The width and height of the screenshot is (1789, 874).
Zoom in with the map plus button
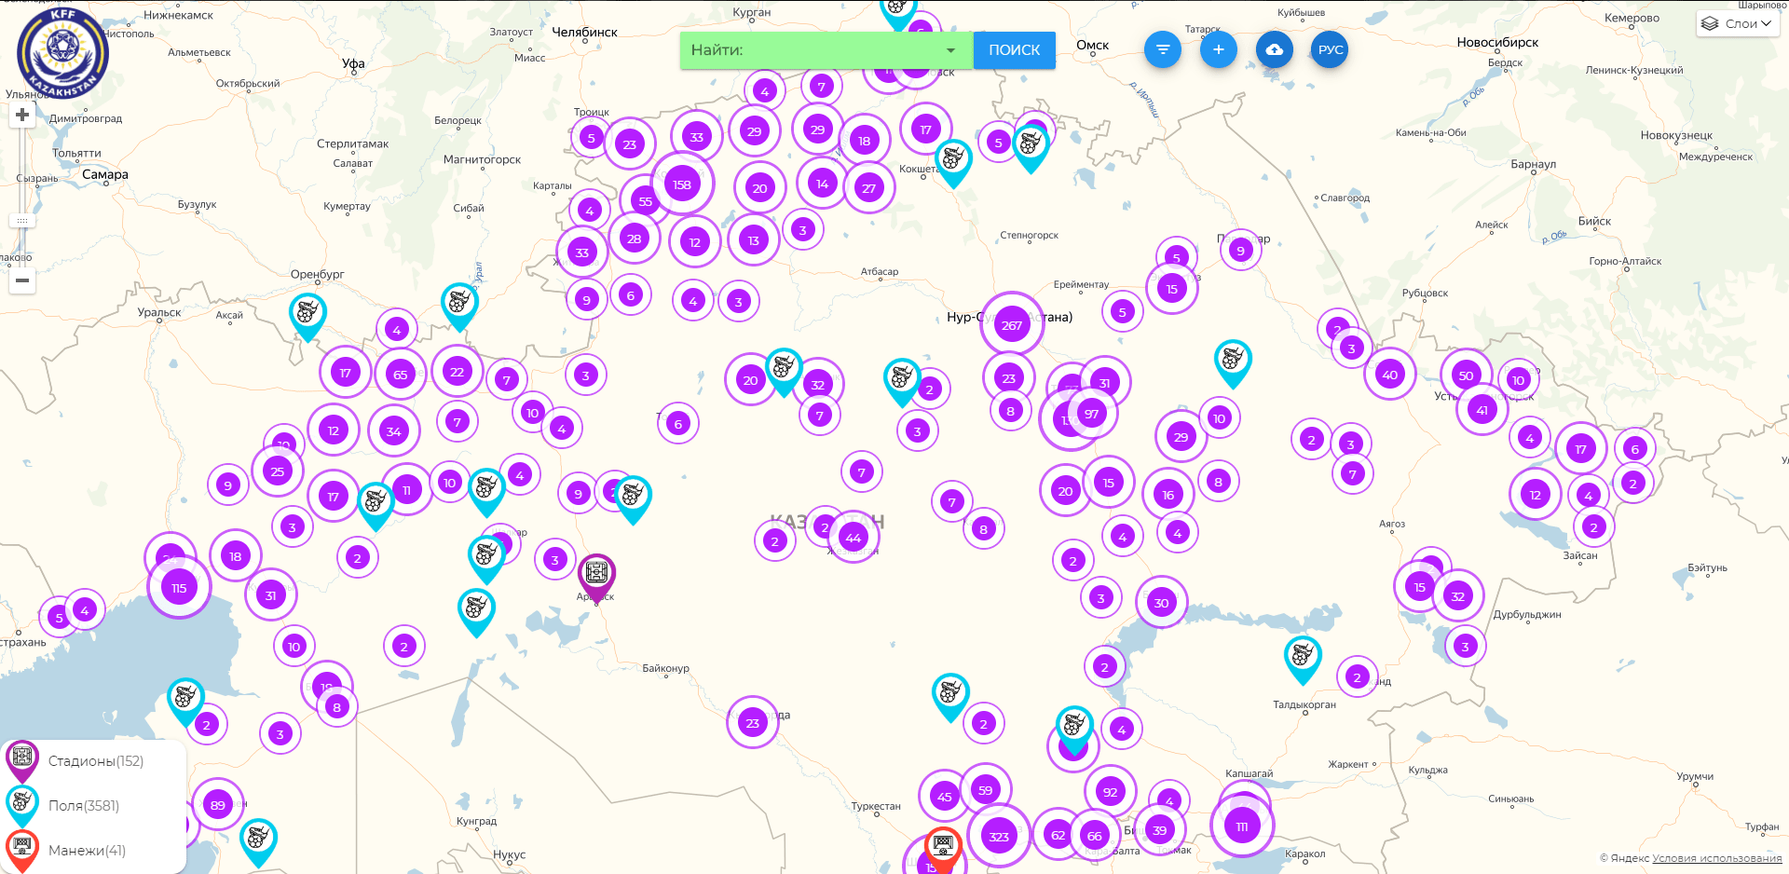22,115
